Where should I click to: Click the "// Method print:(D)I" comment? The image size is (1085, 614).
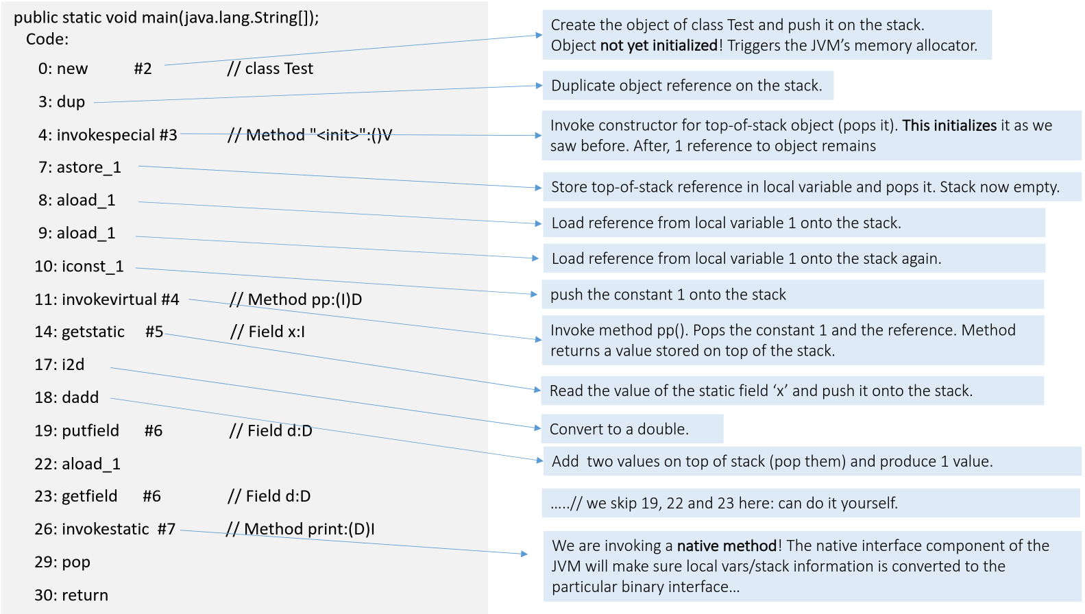click(300, 529)
